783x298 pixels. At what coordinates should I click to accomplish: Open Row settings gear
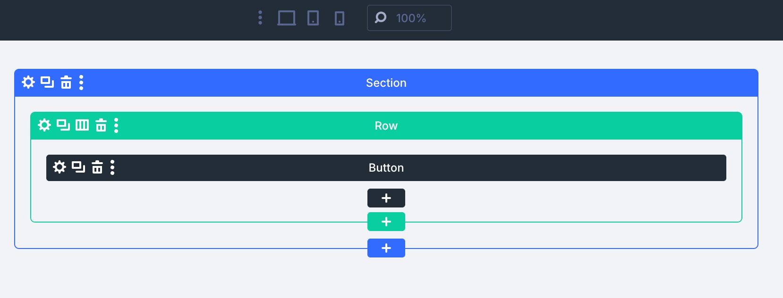[44, 125]
